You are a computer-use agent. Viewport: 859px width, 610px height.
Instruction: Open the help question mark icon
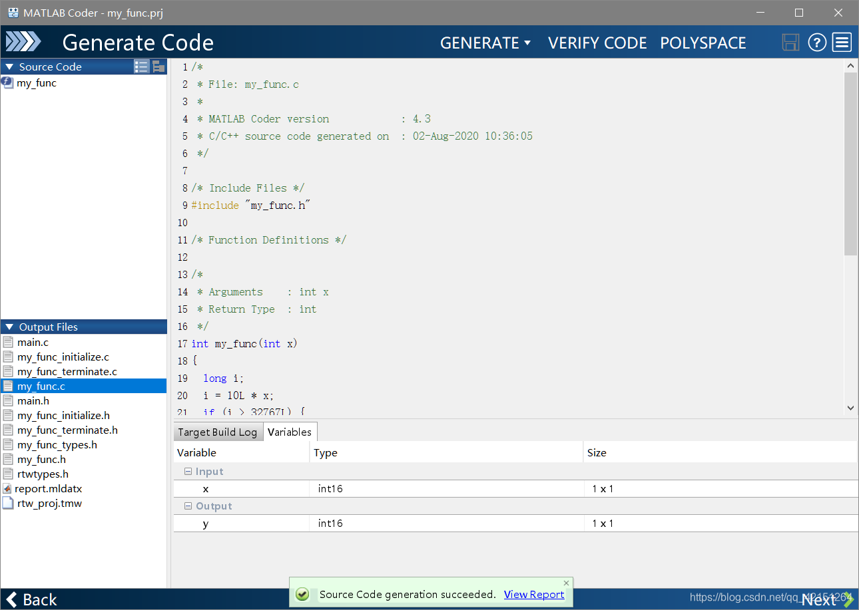click(817, 43)
